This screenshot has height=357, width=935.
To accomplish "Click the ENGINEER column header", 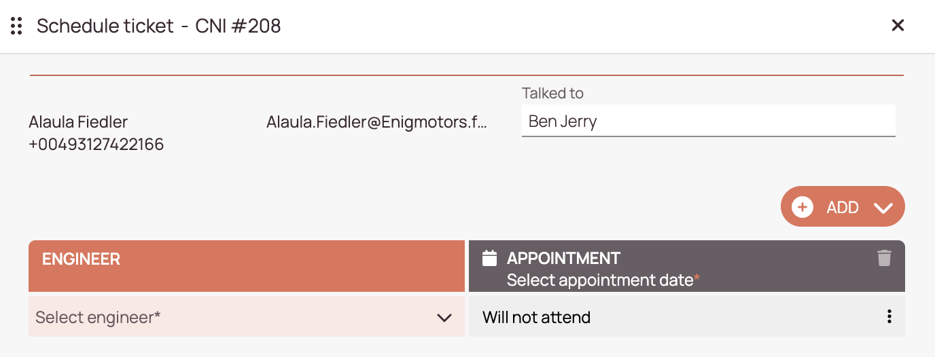I will tap(247, 266).
